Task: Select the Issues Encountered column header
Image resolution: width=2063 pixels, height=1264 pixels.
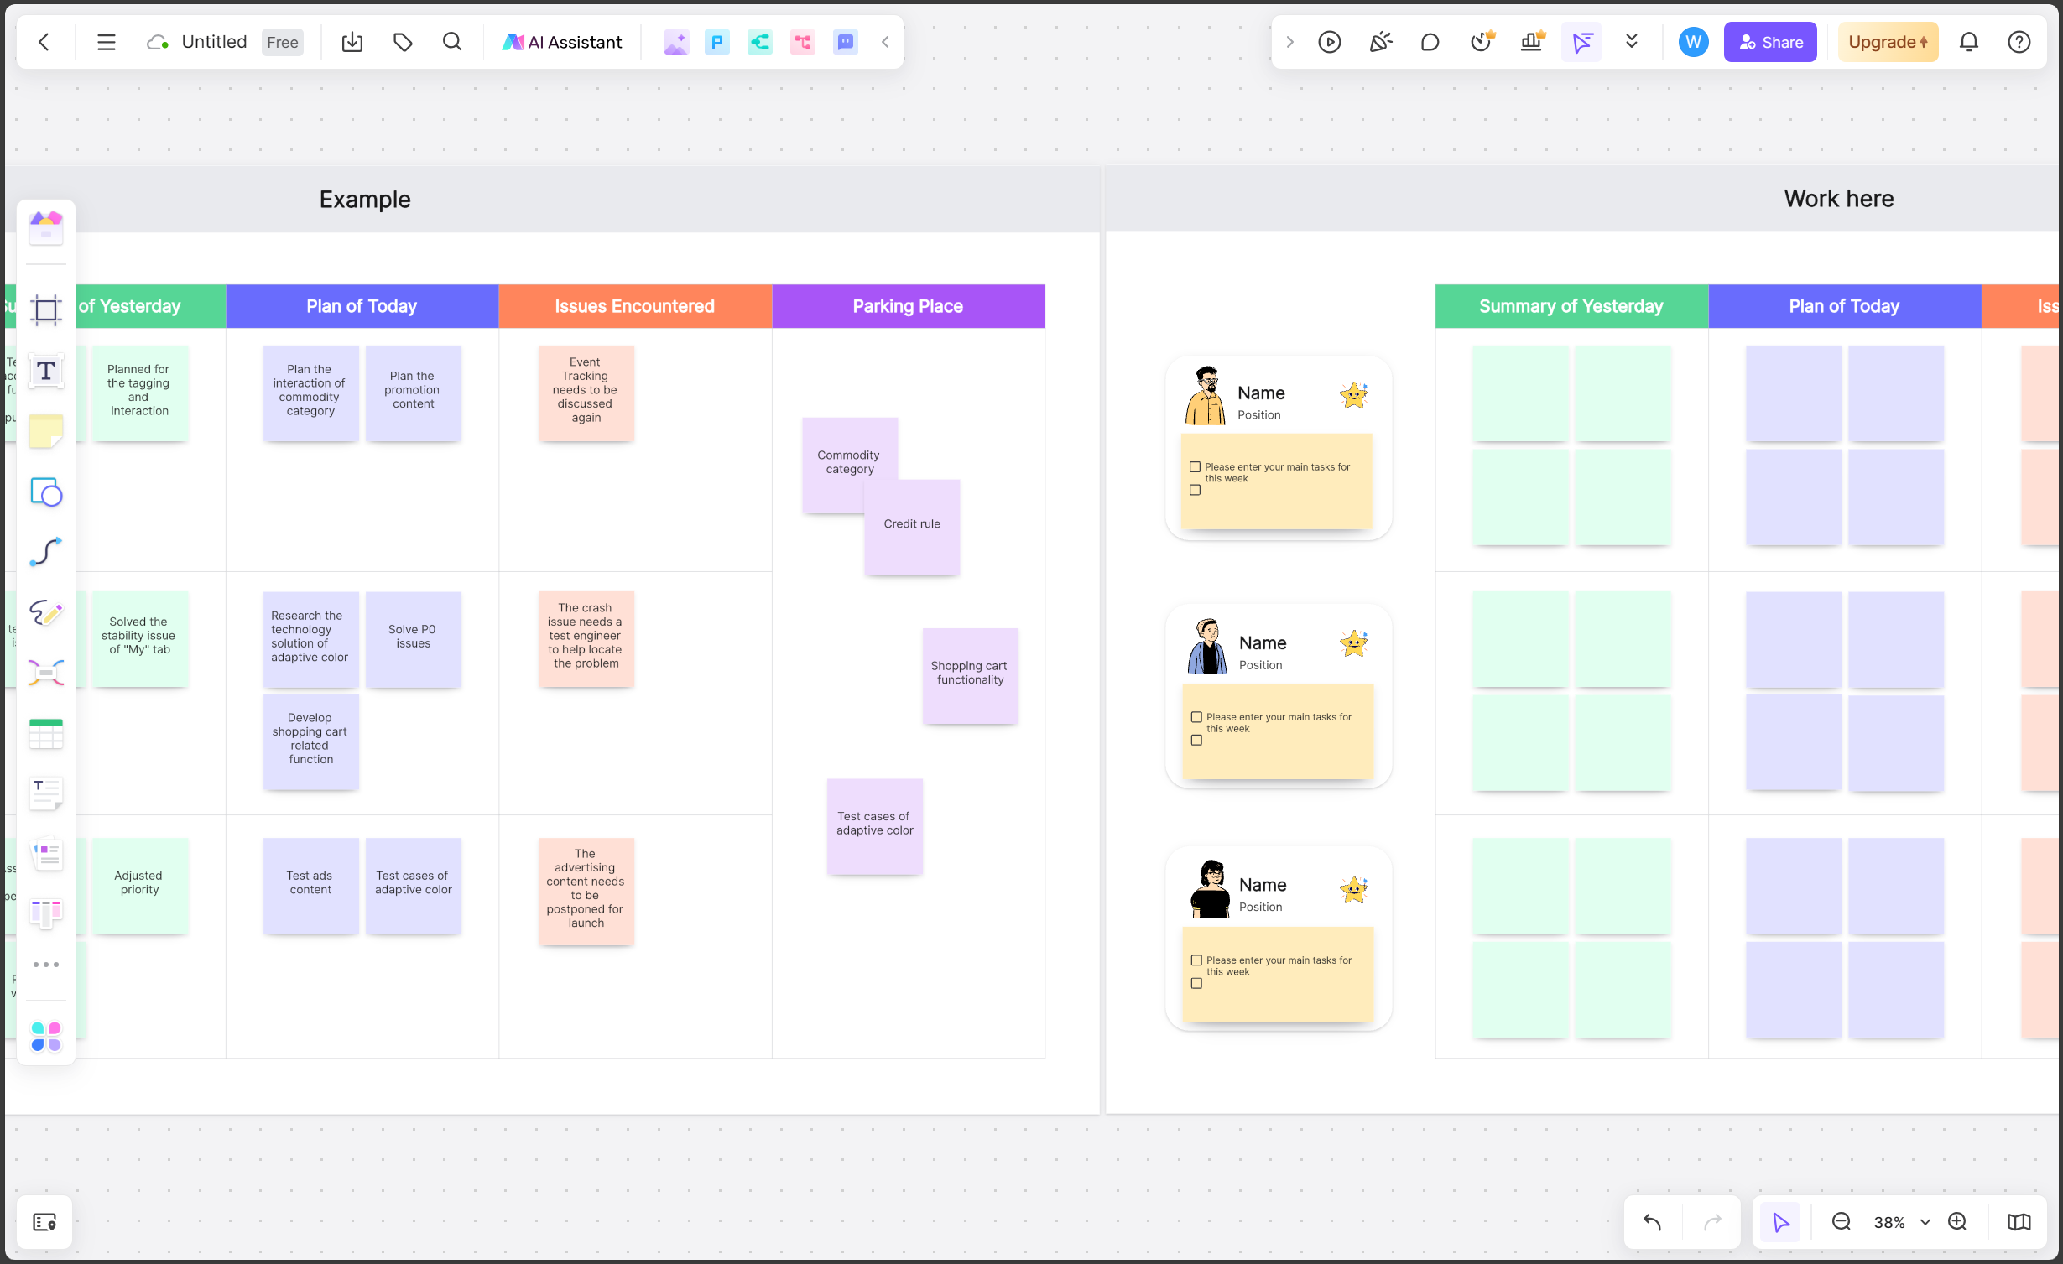Action: 633,306
